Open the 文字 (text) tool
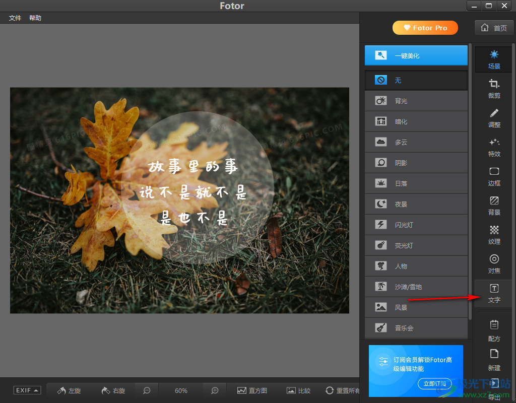 [x=494, y=293]
